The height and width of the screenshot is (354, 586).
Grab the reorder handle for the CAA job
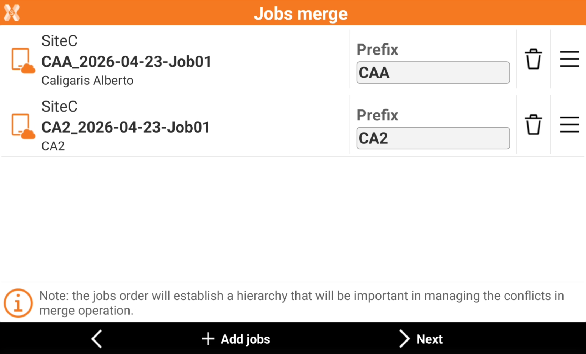tap(569, 59)
